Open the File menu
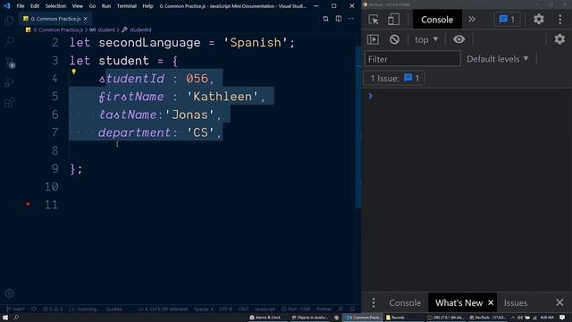 [21, 6]
